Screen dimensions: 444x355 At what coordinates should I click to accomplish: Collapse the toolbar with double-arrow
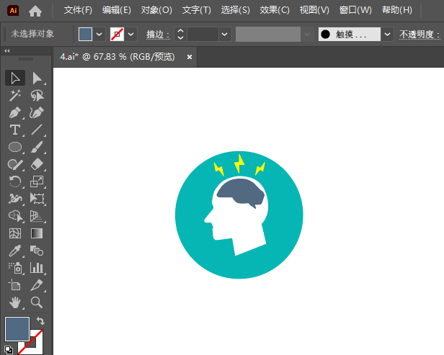7,51
